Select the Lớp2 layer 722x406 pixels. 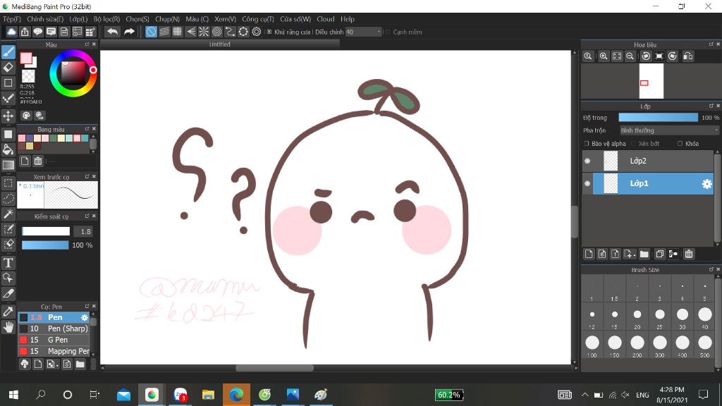(x=653, y=161)
